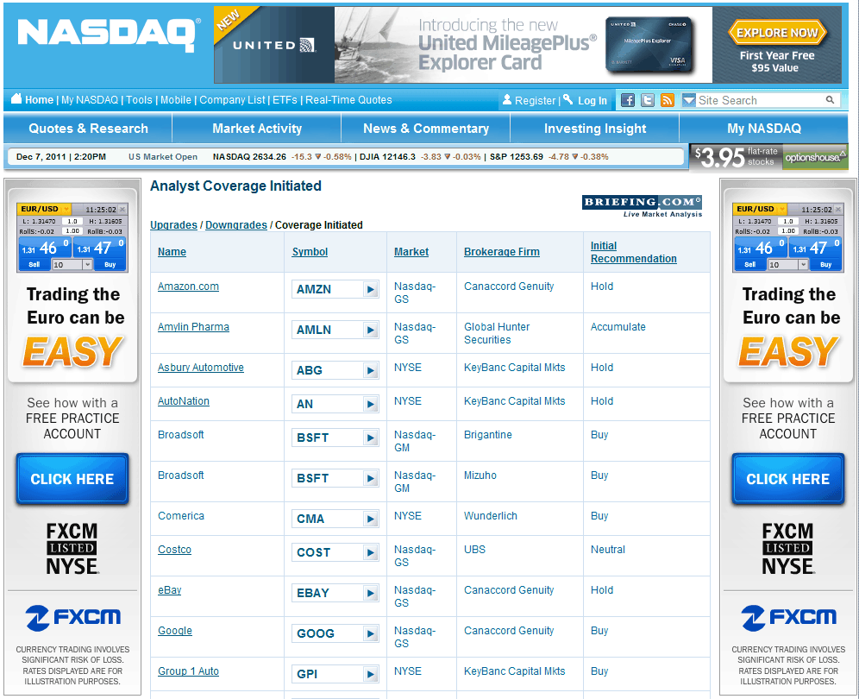This screenshot has width=859, height=699.
Task: Sort table by Symbol column
Action: pos(310,252)
